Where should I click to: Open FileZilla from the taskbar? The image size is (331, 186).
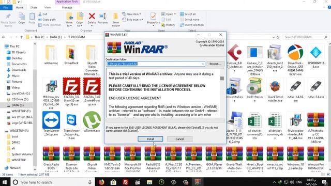(125, 182)
